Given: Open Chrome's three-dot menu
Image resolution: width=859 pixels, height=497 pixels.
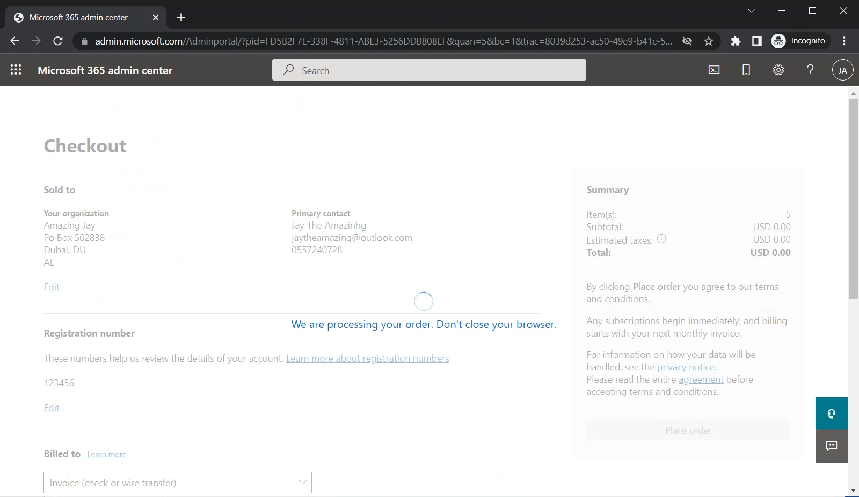Looking at the screenshot, I should tap(845, 41).
